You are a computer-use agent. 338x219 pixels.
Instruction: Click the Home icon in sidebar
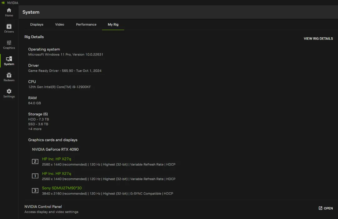coord(9,10)
